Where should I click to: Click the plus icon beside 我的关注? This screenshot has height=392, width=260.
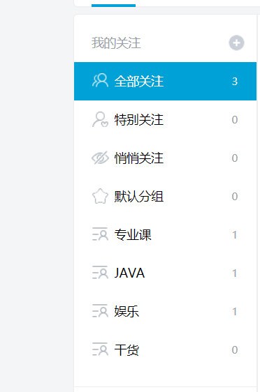click(x=236, y=43)
